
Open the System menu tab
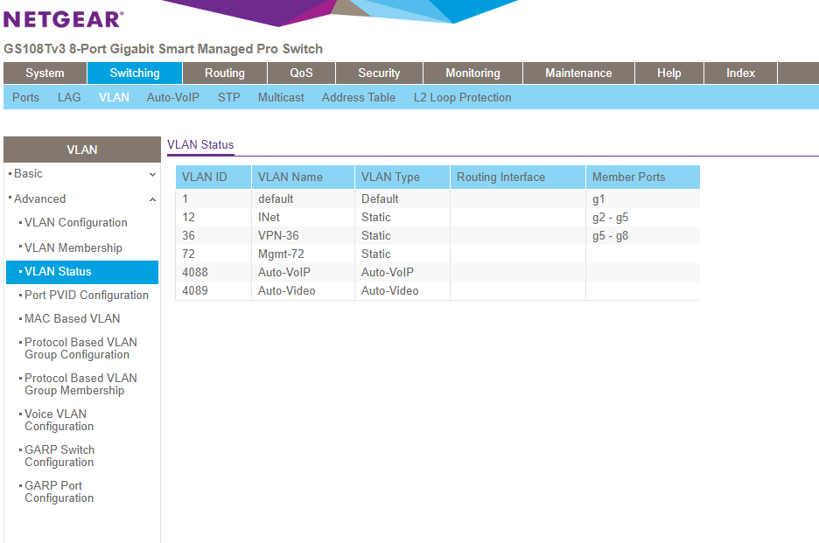point(45,73)
